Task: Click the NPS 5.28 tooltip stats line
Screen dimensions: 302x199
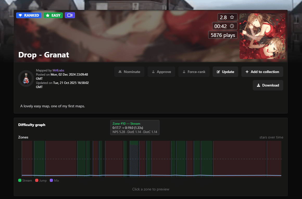Action: (x=135, y=132)
